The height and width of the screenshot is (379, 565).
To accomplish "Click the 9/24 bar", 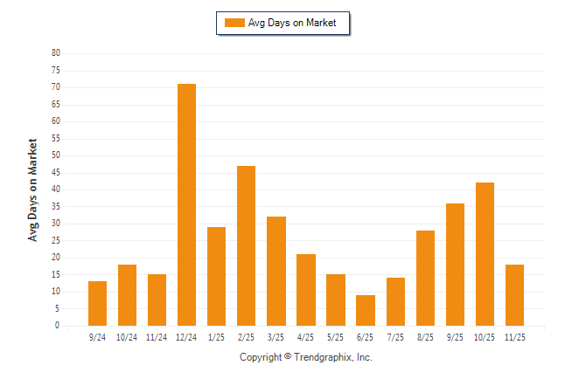I will click(x=97, y=303).
